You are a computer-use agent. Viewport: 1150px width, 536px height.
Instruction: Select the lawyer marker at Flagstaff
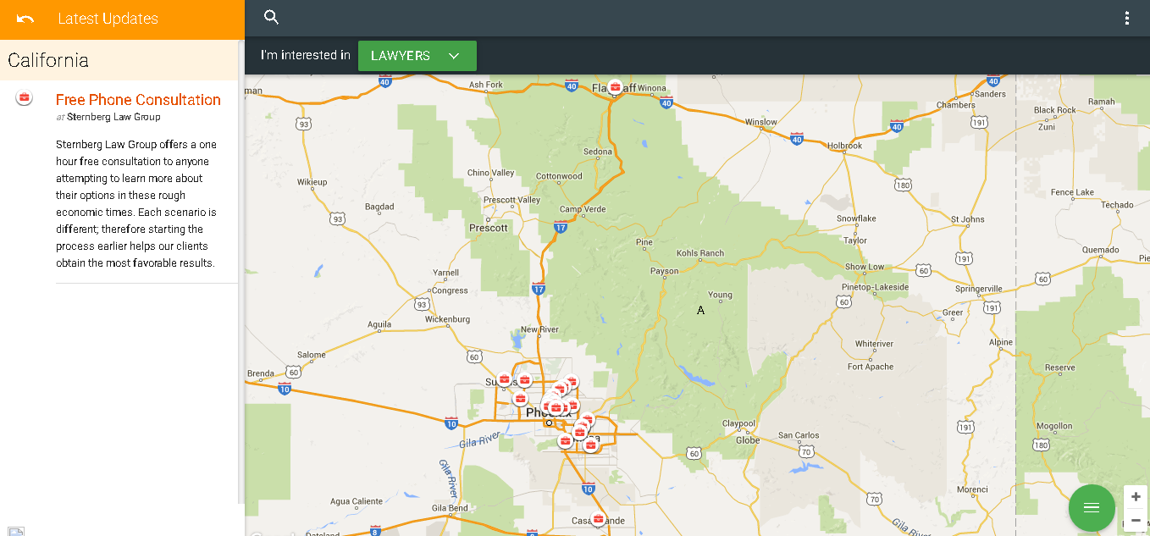point(616,86)
